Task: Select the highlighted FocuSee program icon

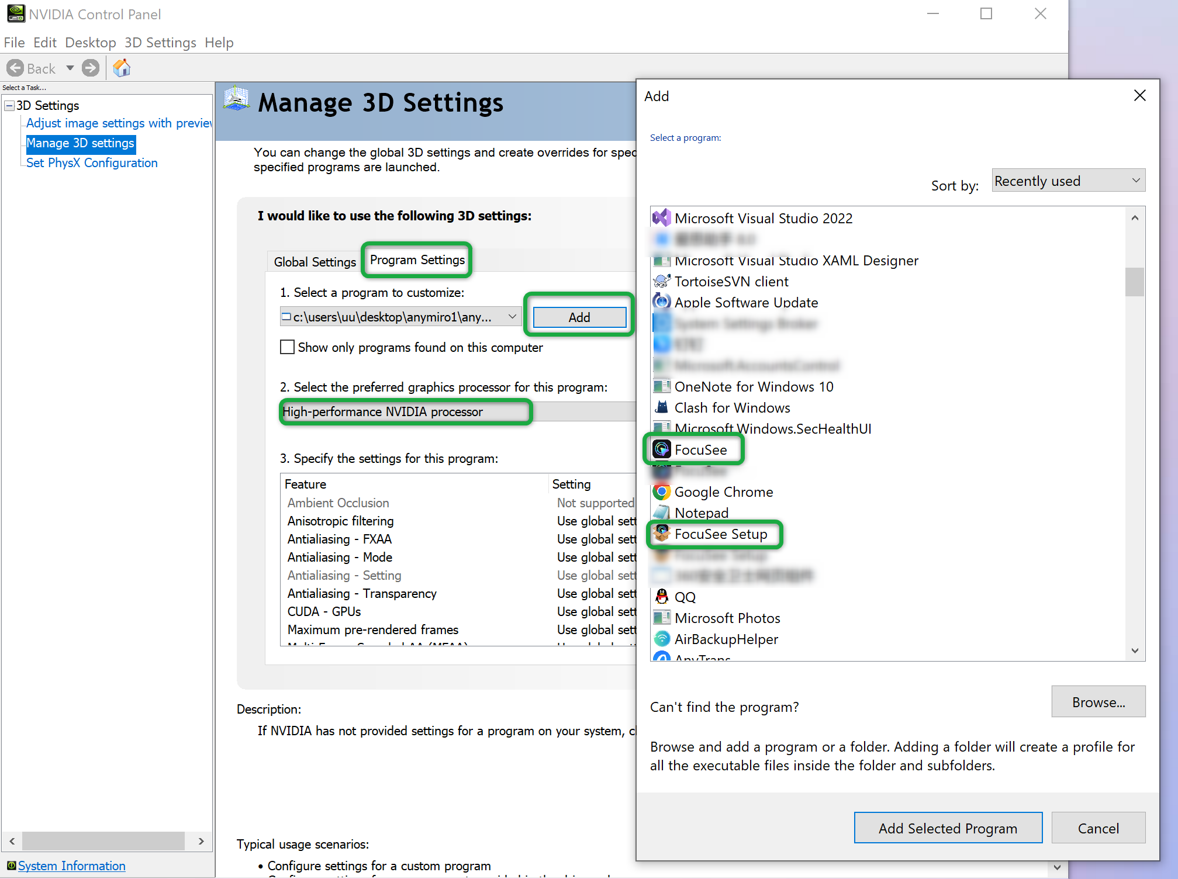Action: [661, 449]
